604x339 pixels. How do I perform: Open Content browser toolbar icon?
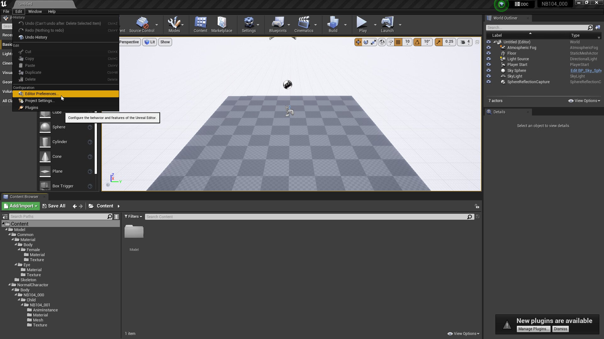coord(200,24)
